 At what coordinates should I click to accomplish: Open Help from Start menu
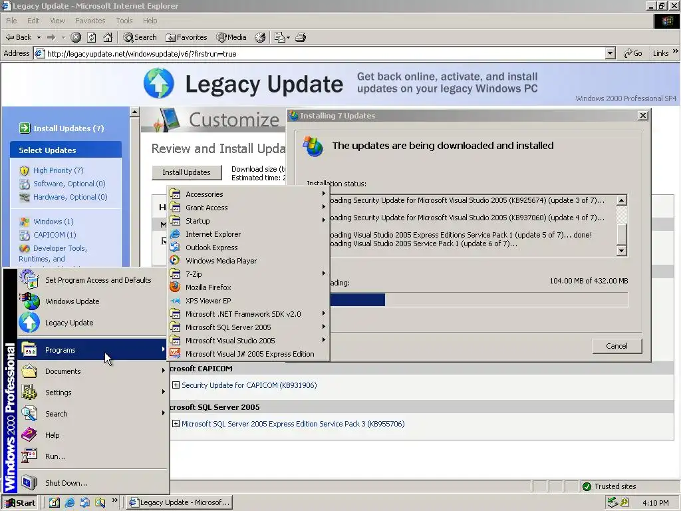[92, 435]
